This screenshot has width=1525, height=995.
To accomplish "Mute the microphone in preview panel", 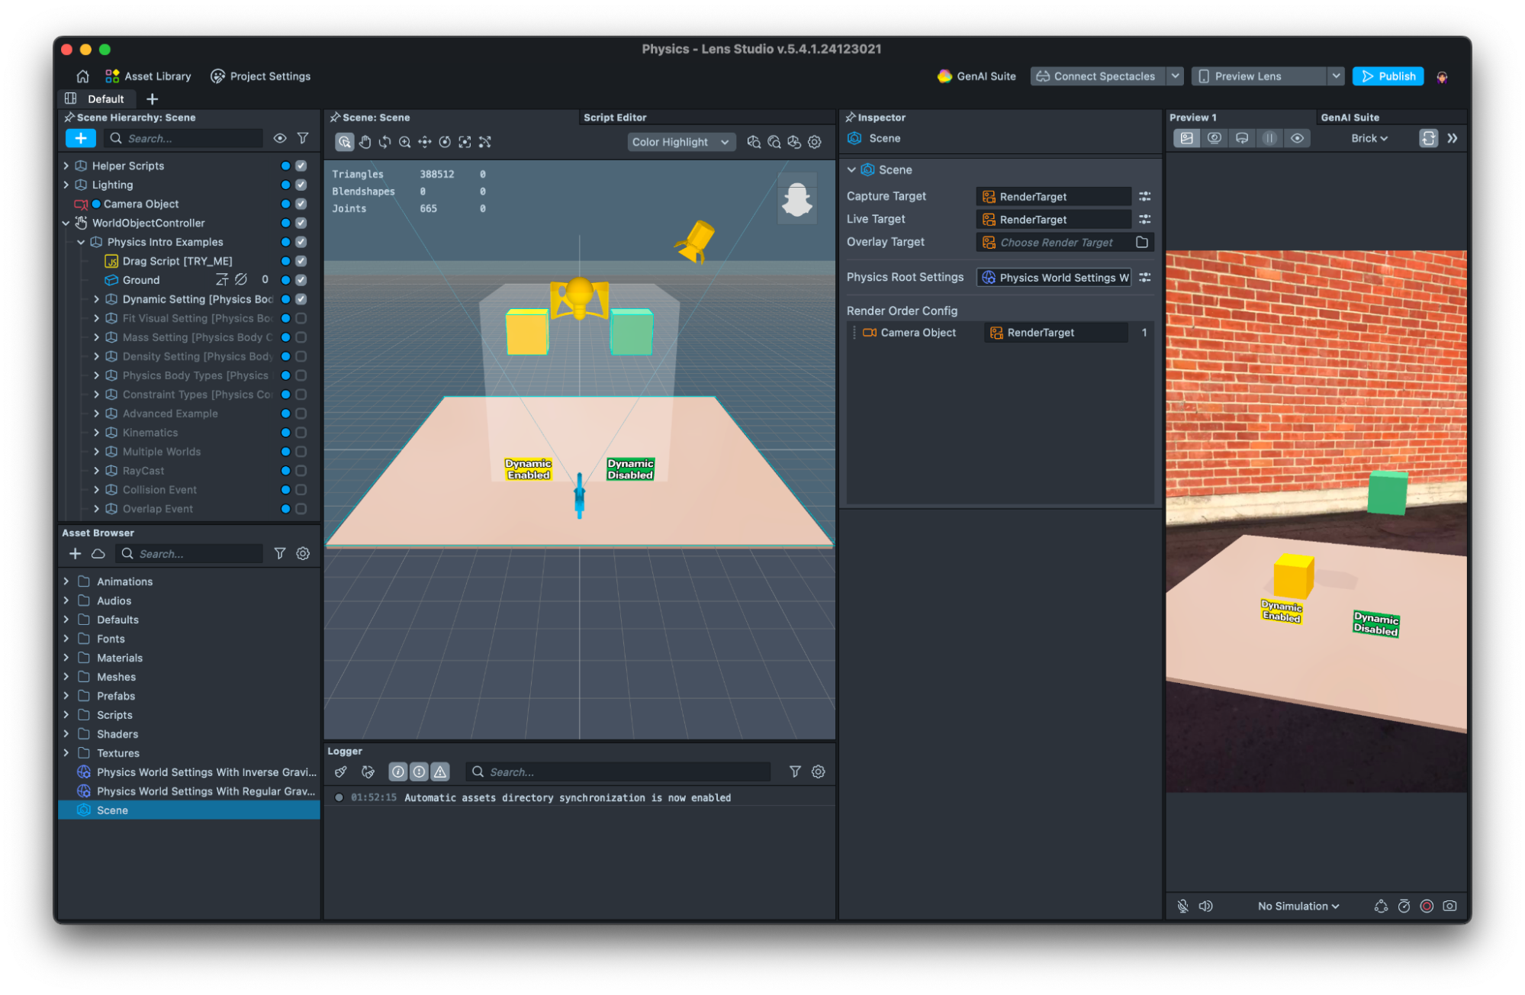I will pos(1182,906).
